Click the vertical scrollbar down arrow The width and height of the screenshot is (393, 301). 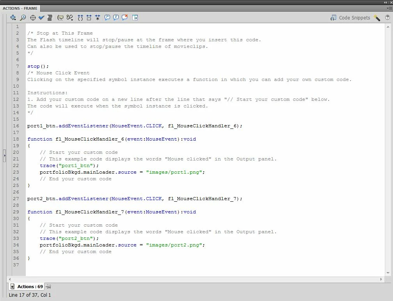[388, 273]
